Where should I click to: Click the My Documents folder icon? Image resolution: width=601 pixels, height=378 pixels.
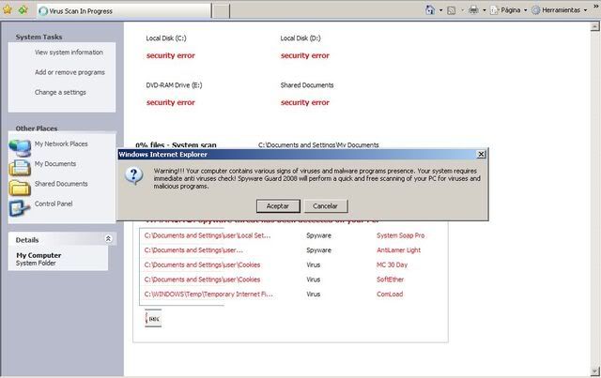[x=20, y=168]
